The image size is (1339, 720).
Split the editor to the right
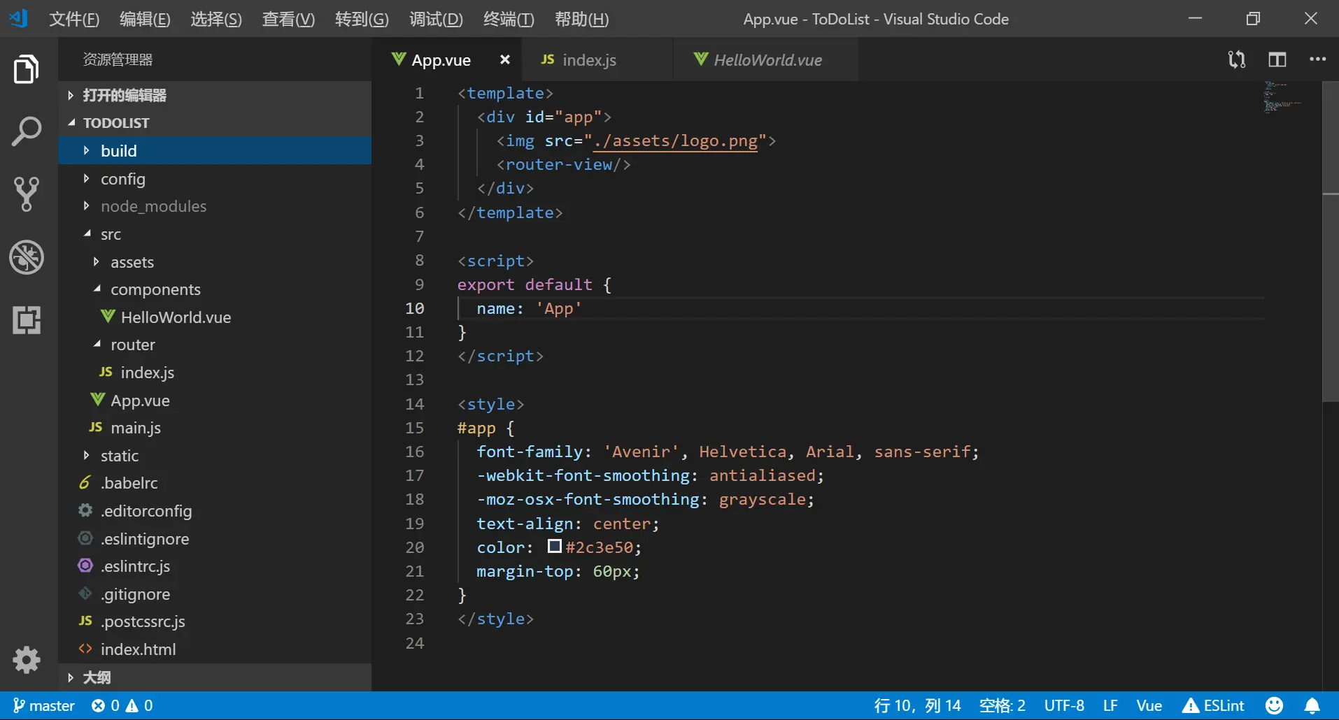pos(1277,59)
